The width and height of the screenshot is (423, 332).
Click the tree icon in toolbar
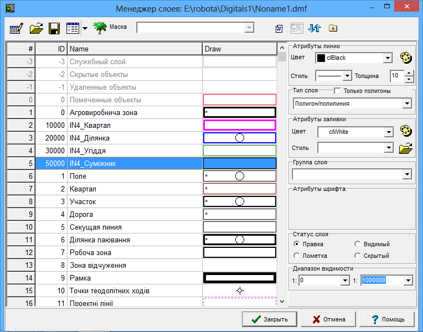pos(100,28)
